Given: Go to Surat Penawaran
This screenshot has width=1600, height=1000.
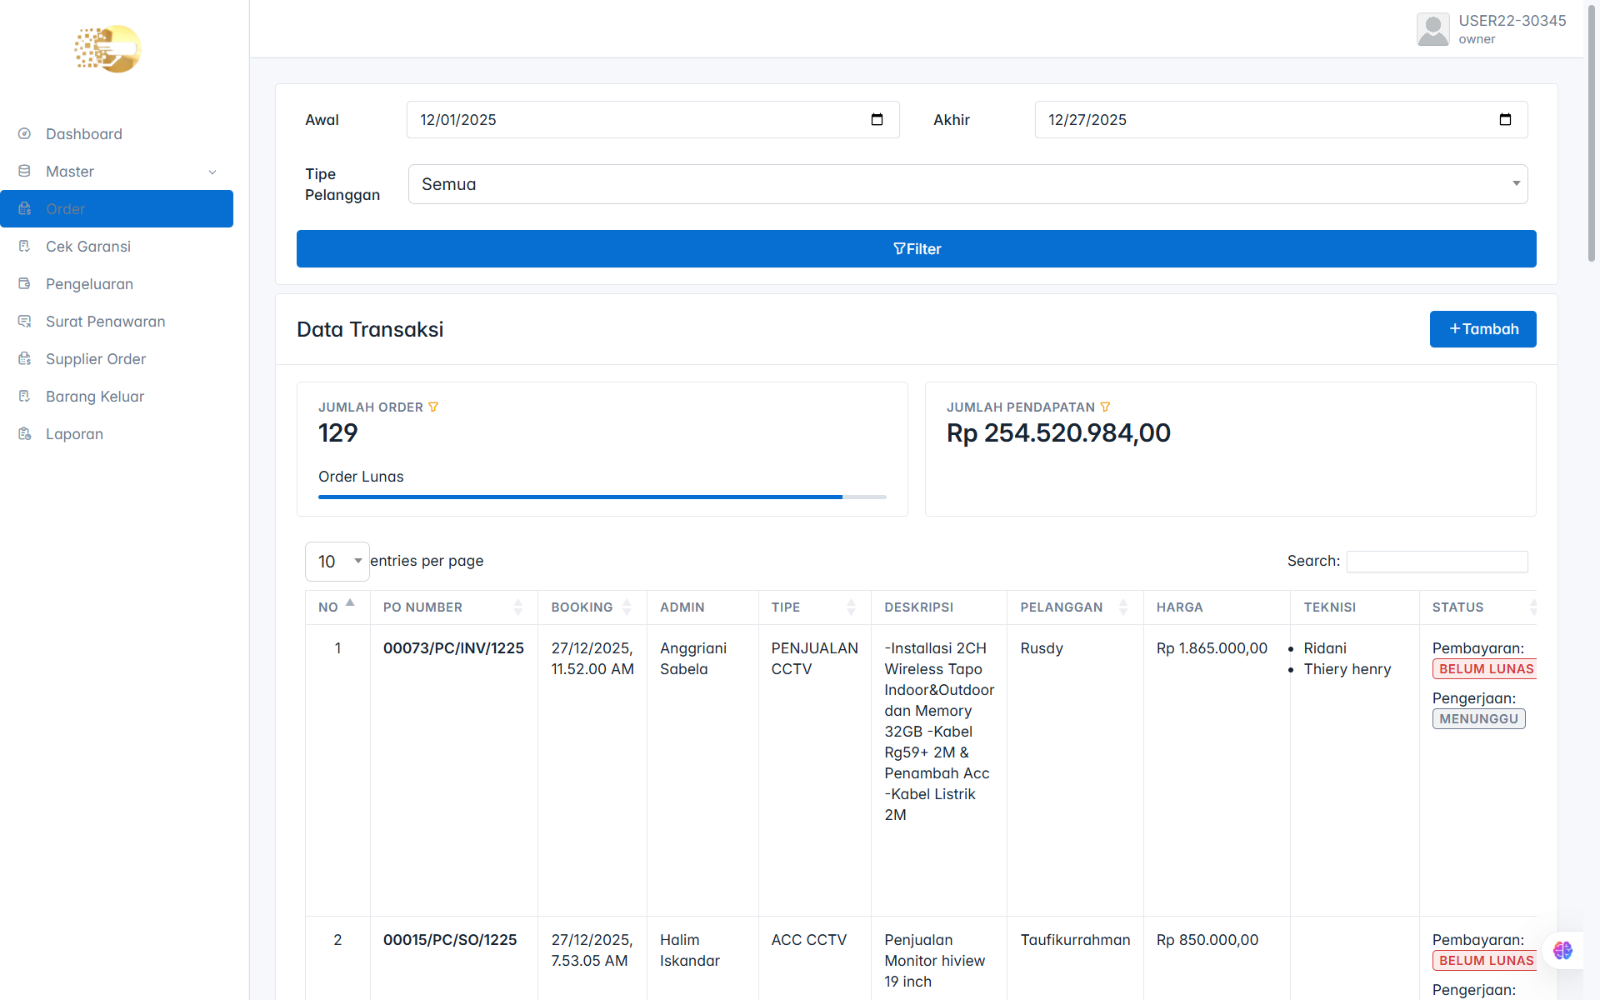Looking at the screenshot, I should coord(105,321).
